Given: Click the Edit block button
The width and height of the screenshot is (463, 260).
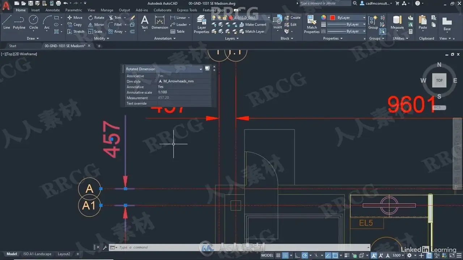Looking at the screenshot, I should 290,25.
